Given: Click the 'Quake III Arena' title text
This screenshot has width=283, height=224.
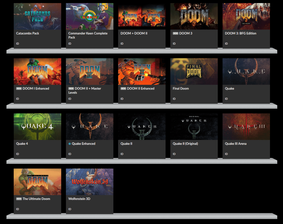Looking at the screenshot, I should 236,144.
